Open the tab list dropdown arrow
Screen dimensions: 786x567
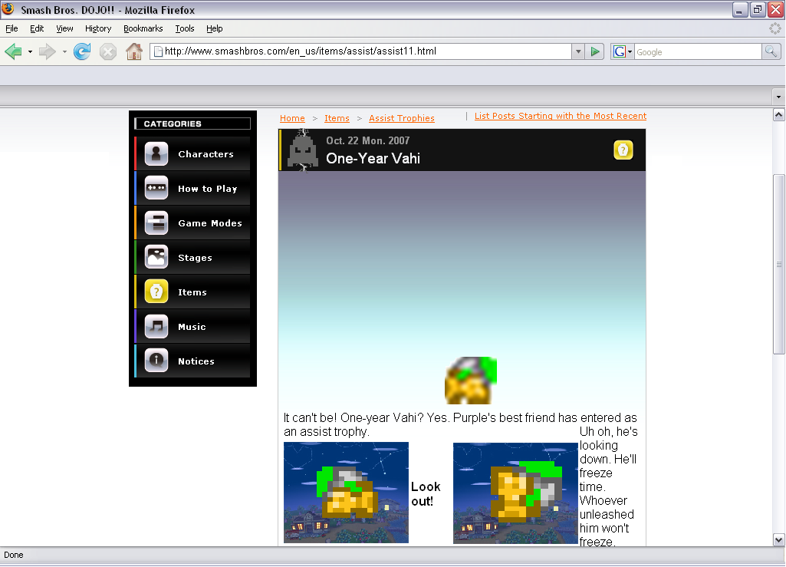coord(778,97)
